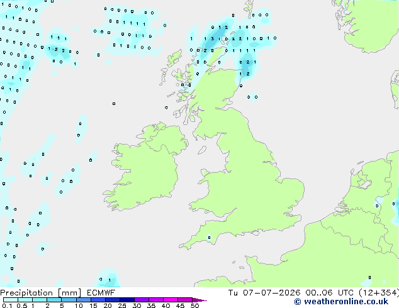The width and height of the screenshot is (399, 308).
Task: Click the 'ECMWF' model label
Action: (101, 293)
